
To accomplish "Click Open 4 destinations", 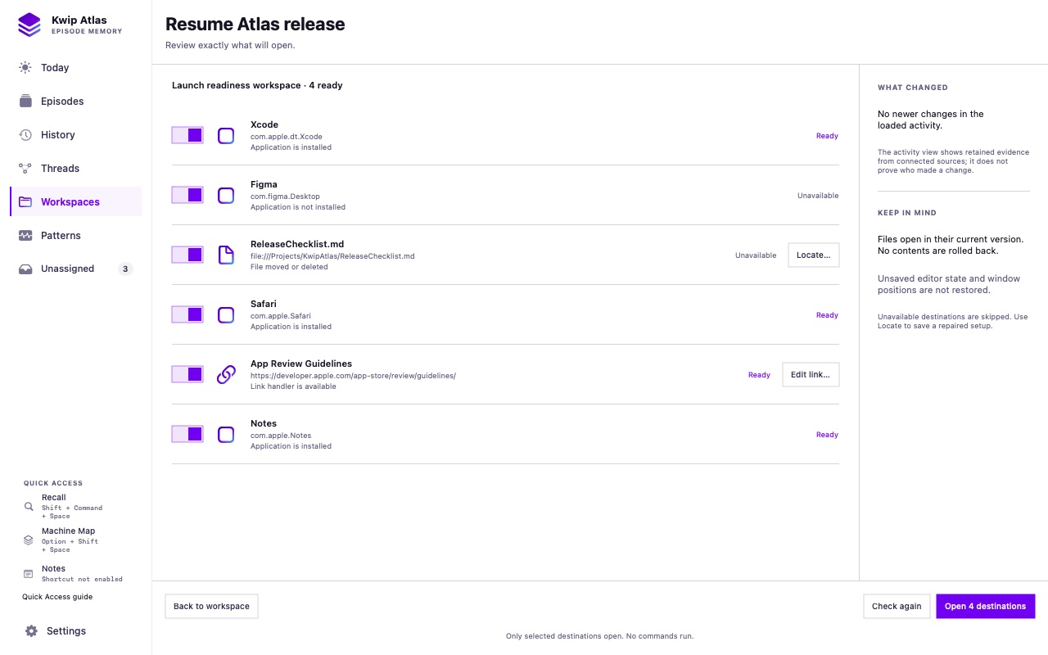I will point(986,607).
